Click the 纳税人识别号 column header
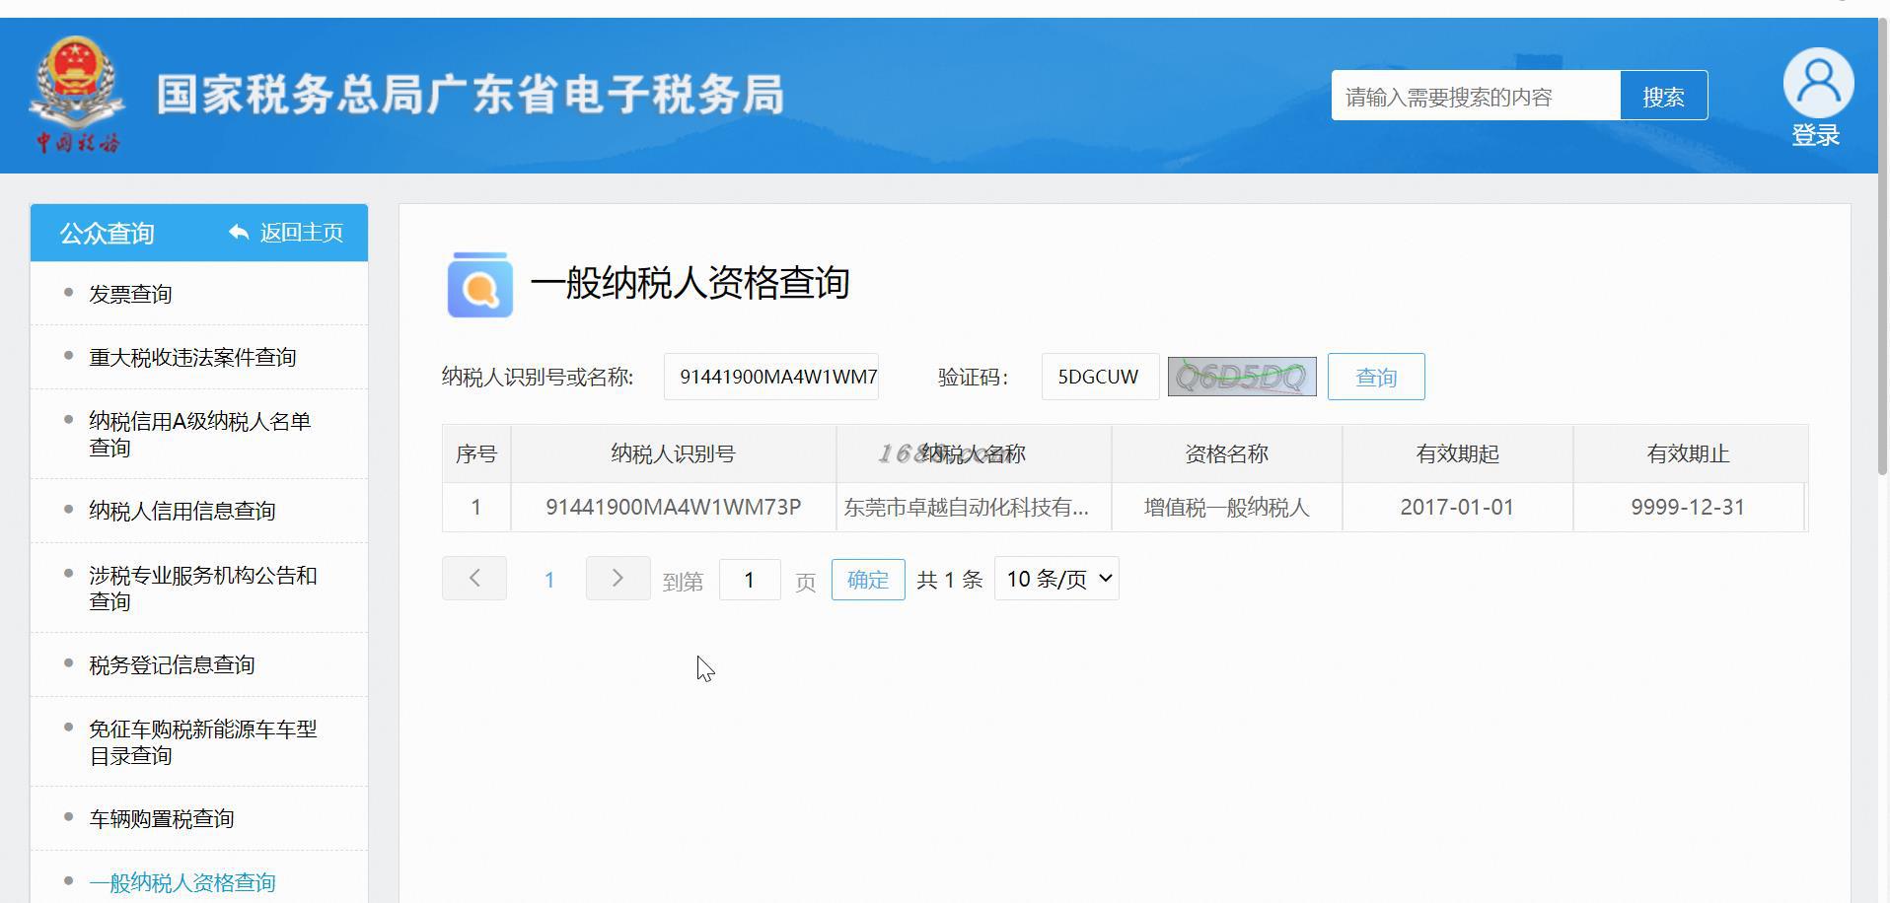 (x=674, y=453)
